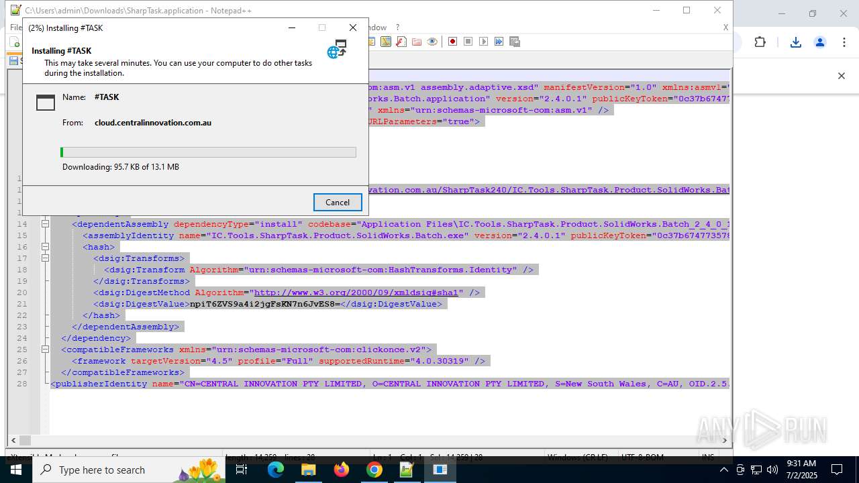Click the editor horizontal scrollbar thumb

(25, 441)
